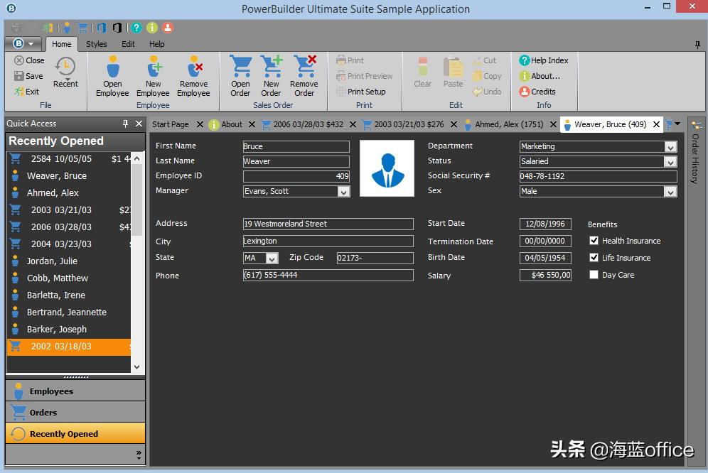
Task: Click the New Order icon
Action: coord(271,75)
